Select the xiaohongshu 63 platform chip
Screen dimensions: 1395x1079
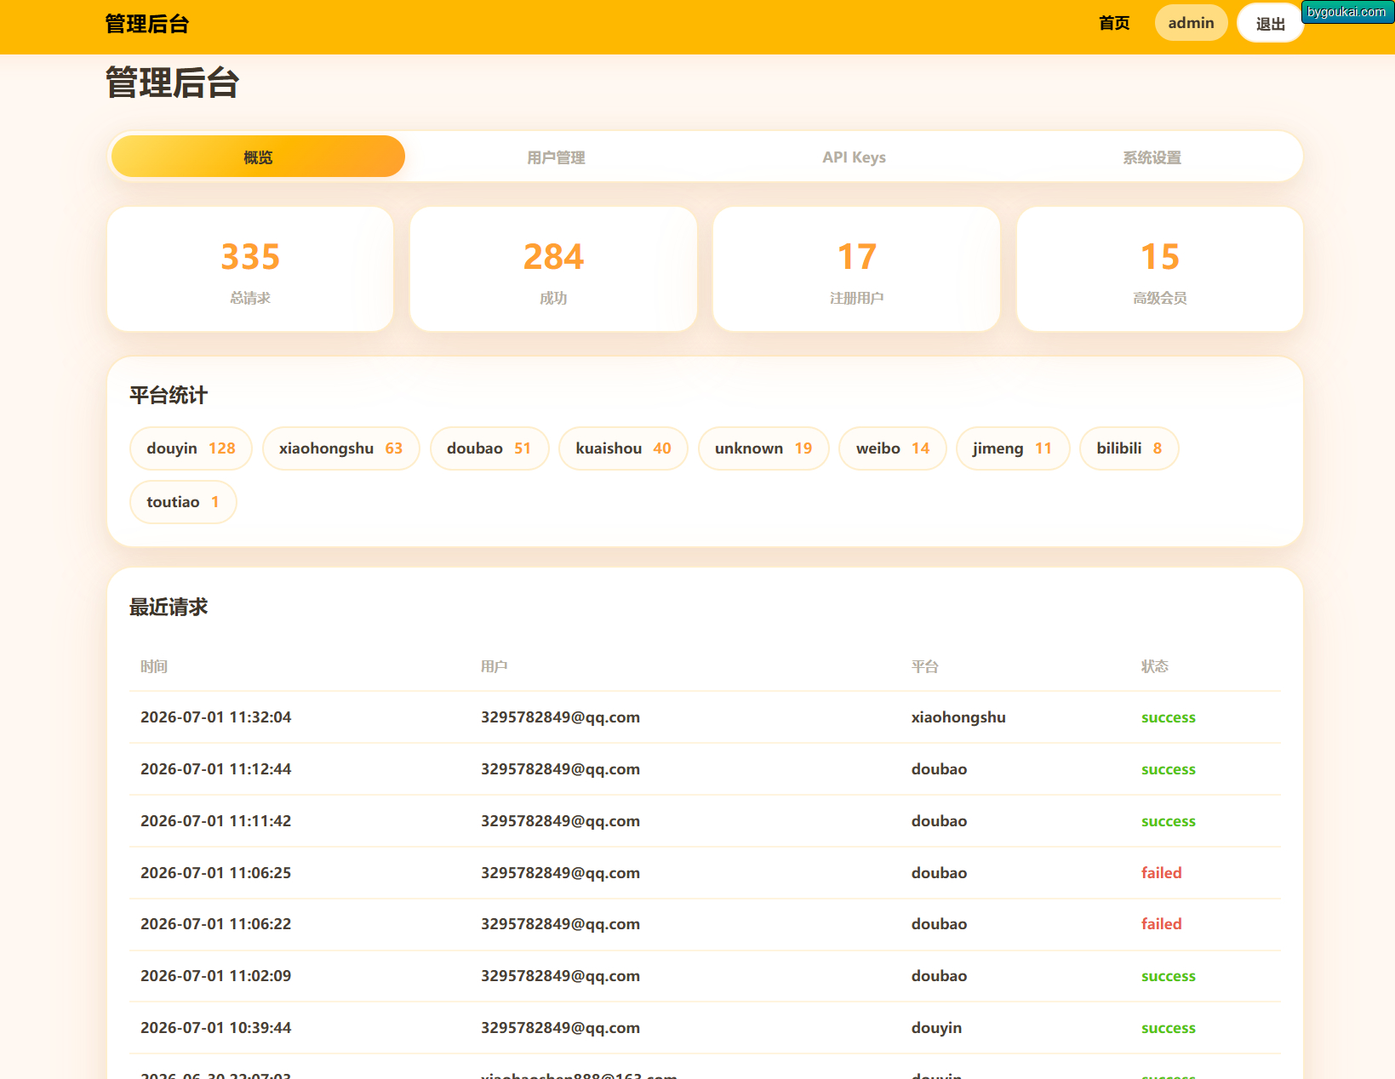pos(340,448)
